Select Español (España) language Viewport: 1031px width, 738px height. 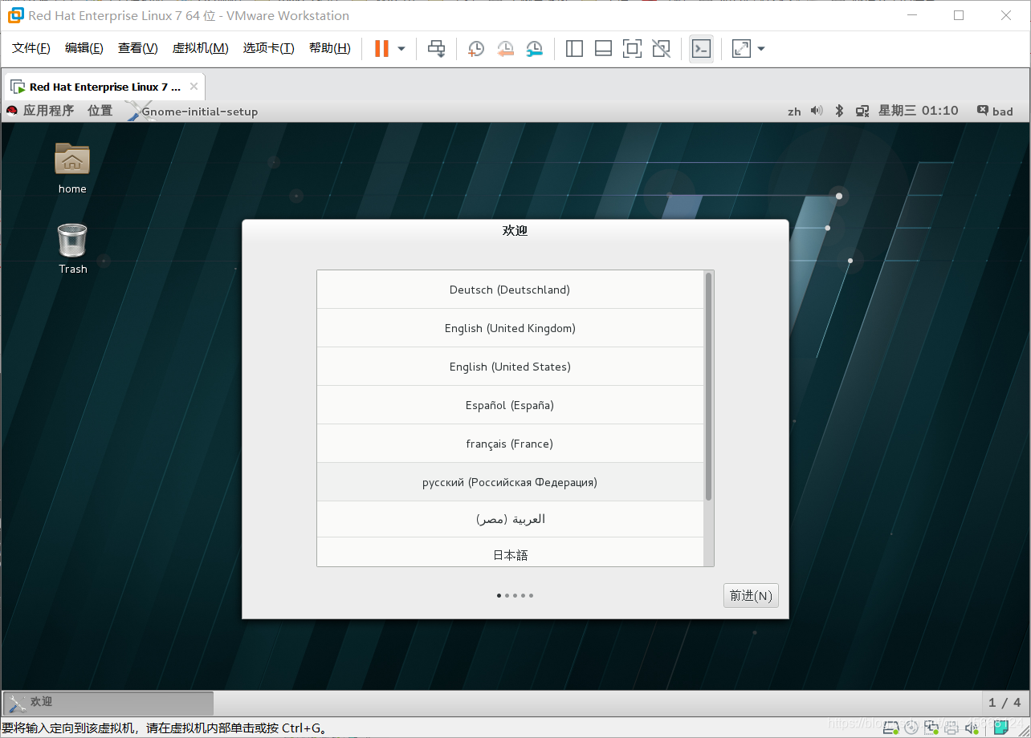(x=510, y=405)
